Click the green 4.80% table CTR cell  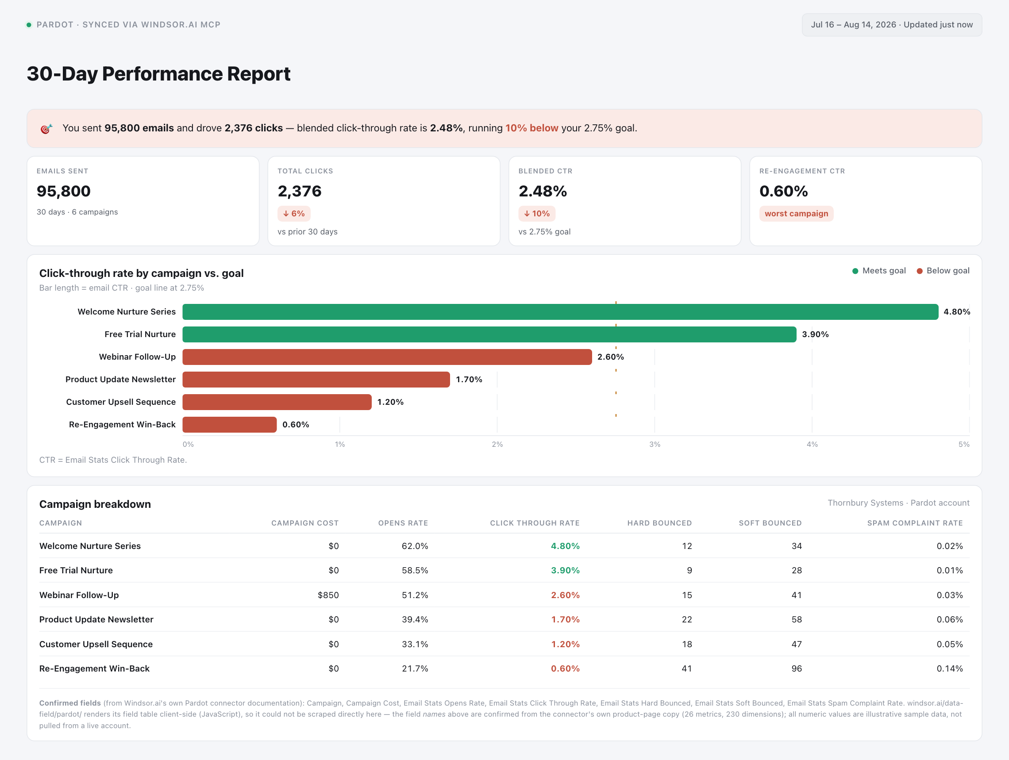point(565,546)
